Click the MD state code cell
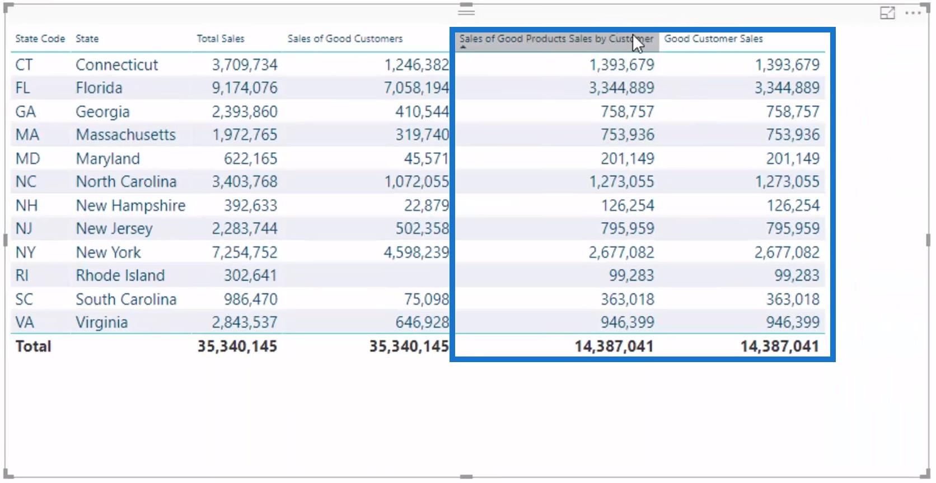 click(28, 159)
